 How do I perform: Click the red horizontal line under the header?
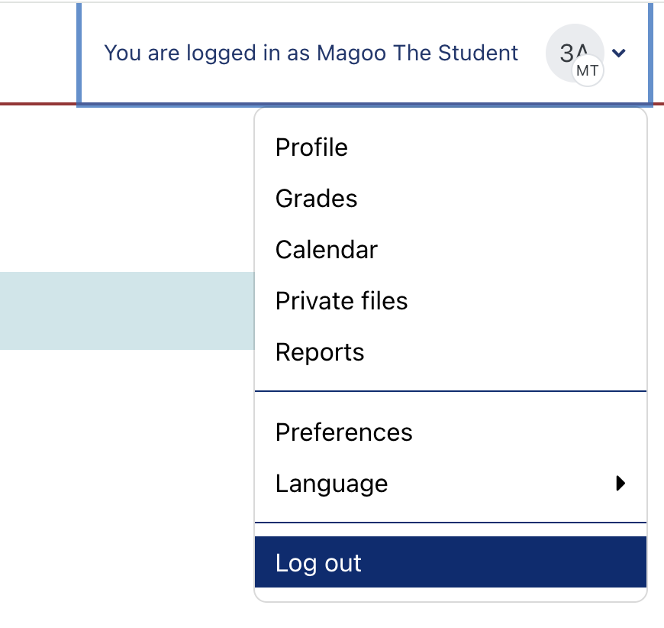pos(38,103)
